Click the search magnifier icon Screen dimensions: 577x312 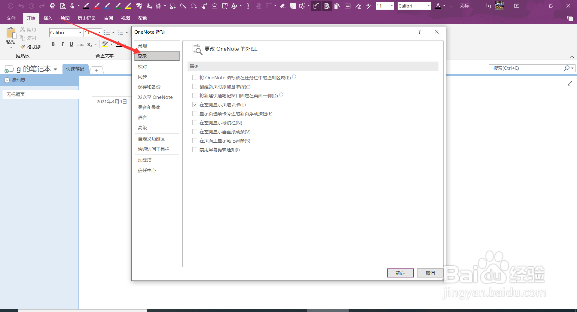point(567,68)
